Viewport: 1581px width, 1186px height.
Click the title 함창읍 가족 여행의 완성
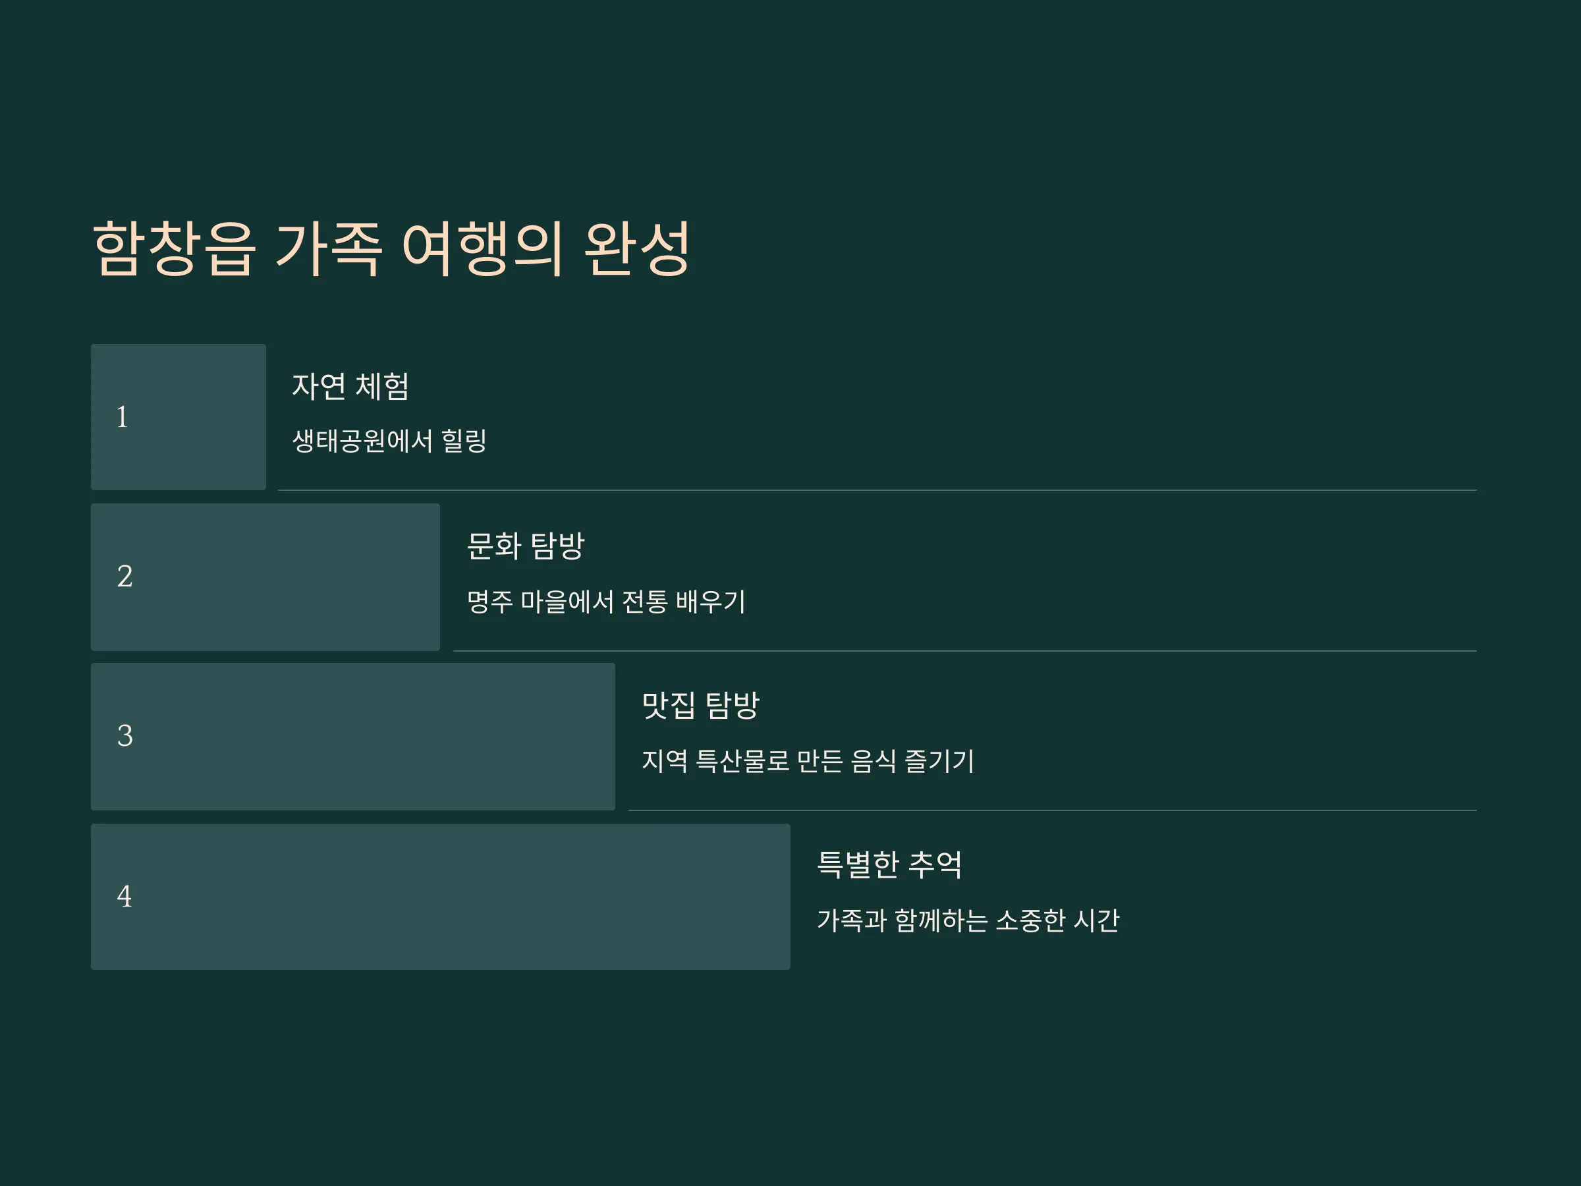click(391, 248)
